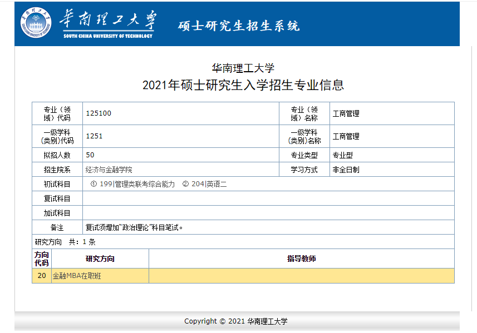Click the 工商管理 value beside 专业（领域）名称

click(x=346, y=113)
